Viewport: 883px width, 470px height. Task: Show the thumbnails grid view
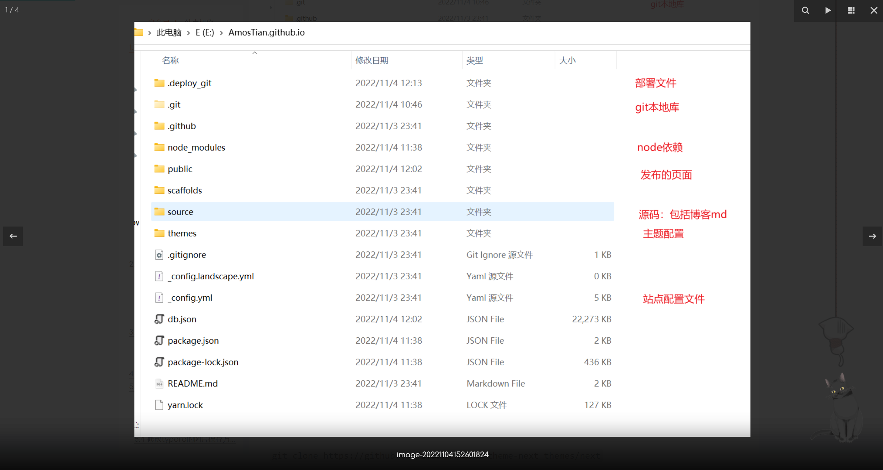(x=851, y=10)
